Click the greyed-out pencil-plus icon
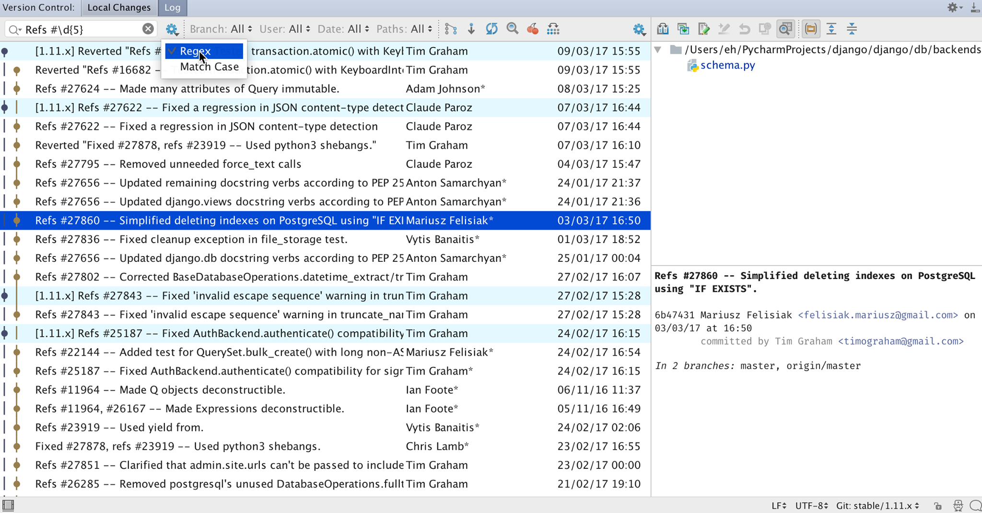 (724, 29)
